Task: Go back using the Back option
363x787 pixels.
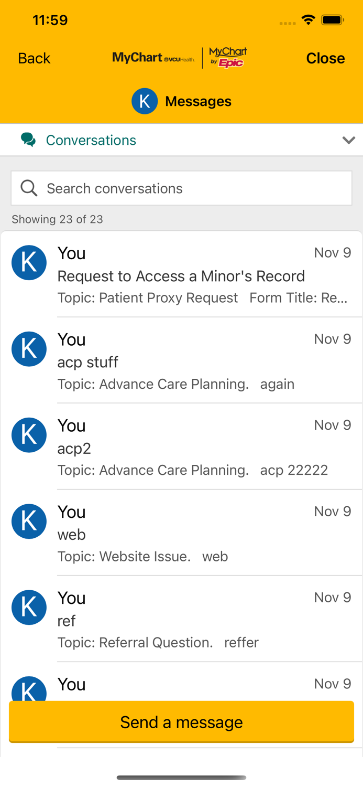Action: coord(34,58)
